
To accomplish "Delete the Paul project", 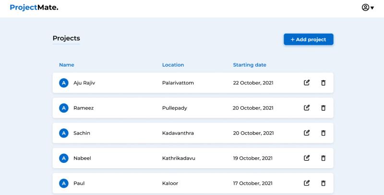I will (x=323, y=183).
